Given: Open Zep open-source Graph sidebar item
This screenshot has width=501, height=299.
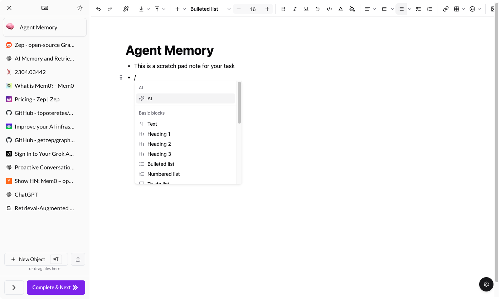Looking at the screenshot, I should point(45,45).
